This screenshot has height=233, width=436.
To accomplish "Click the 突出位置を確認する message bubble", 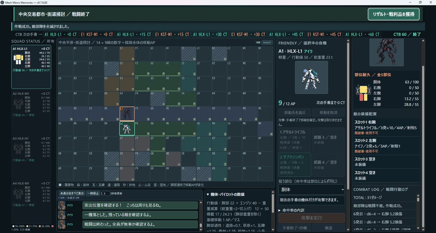I will [x=140, y=205].
